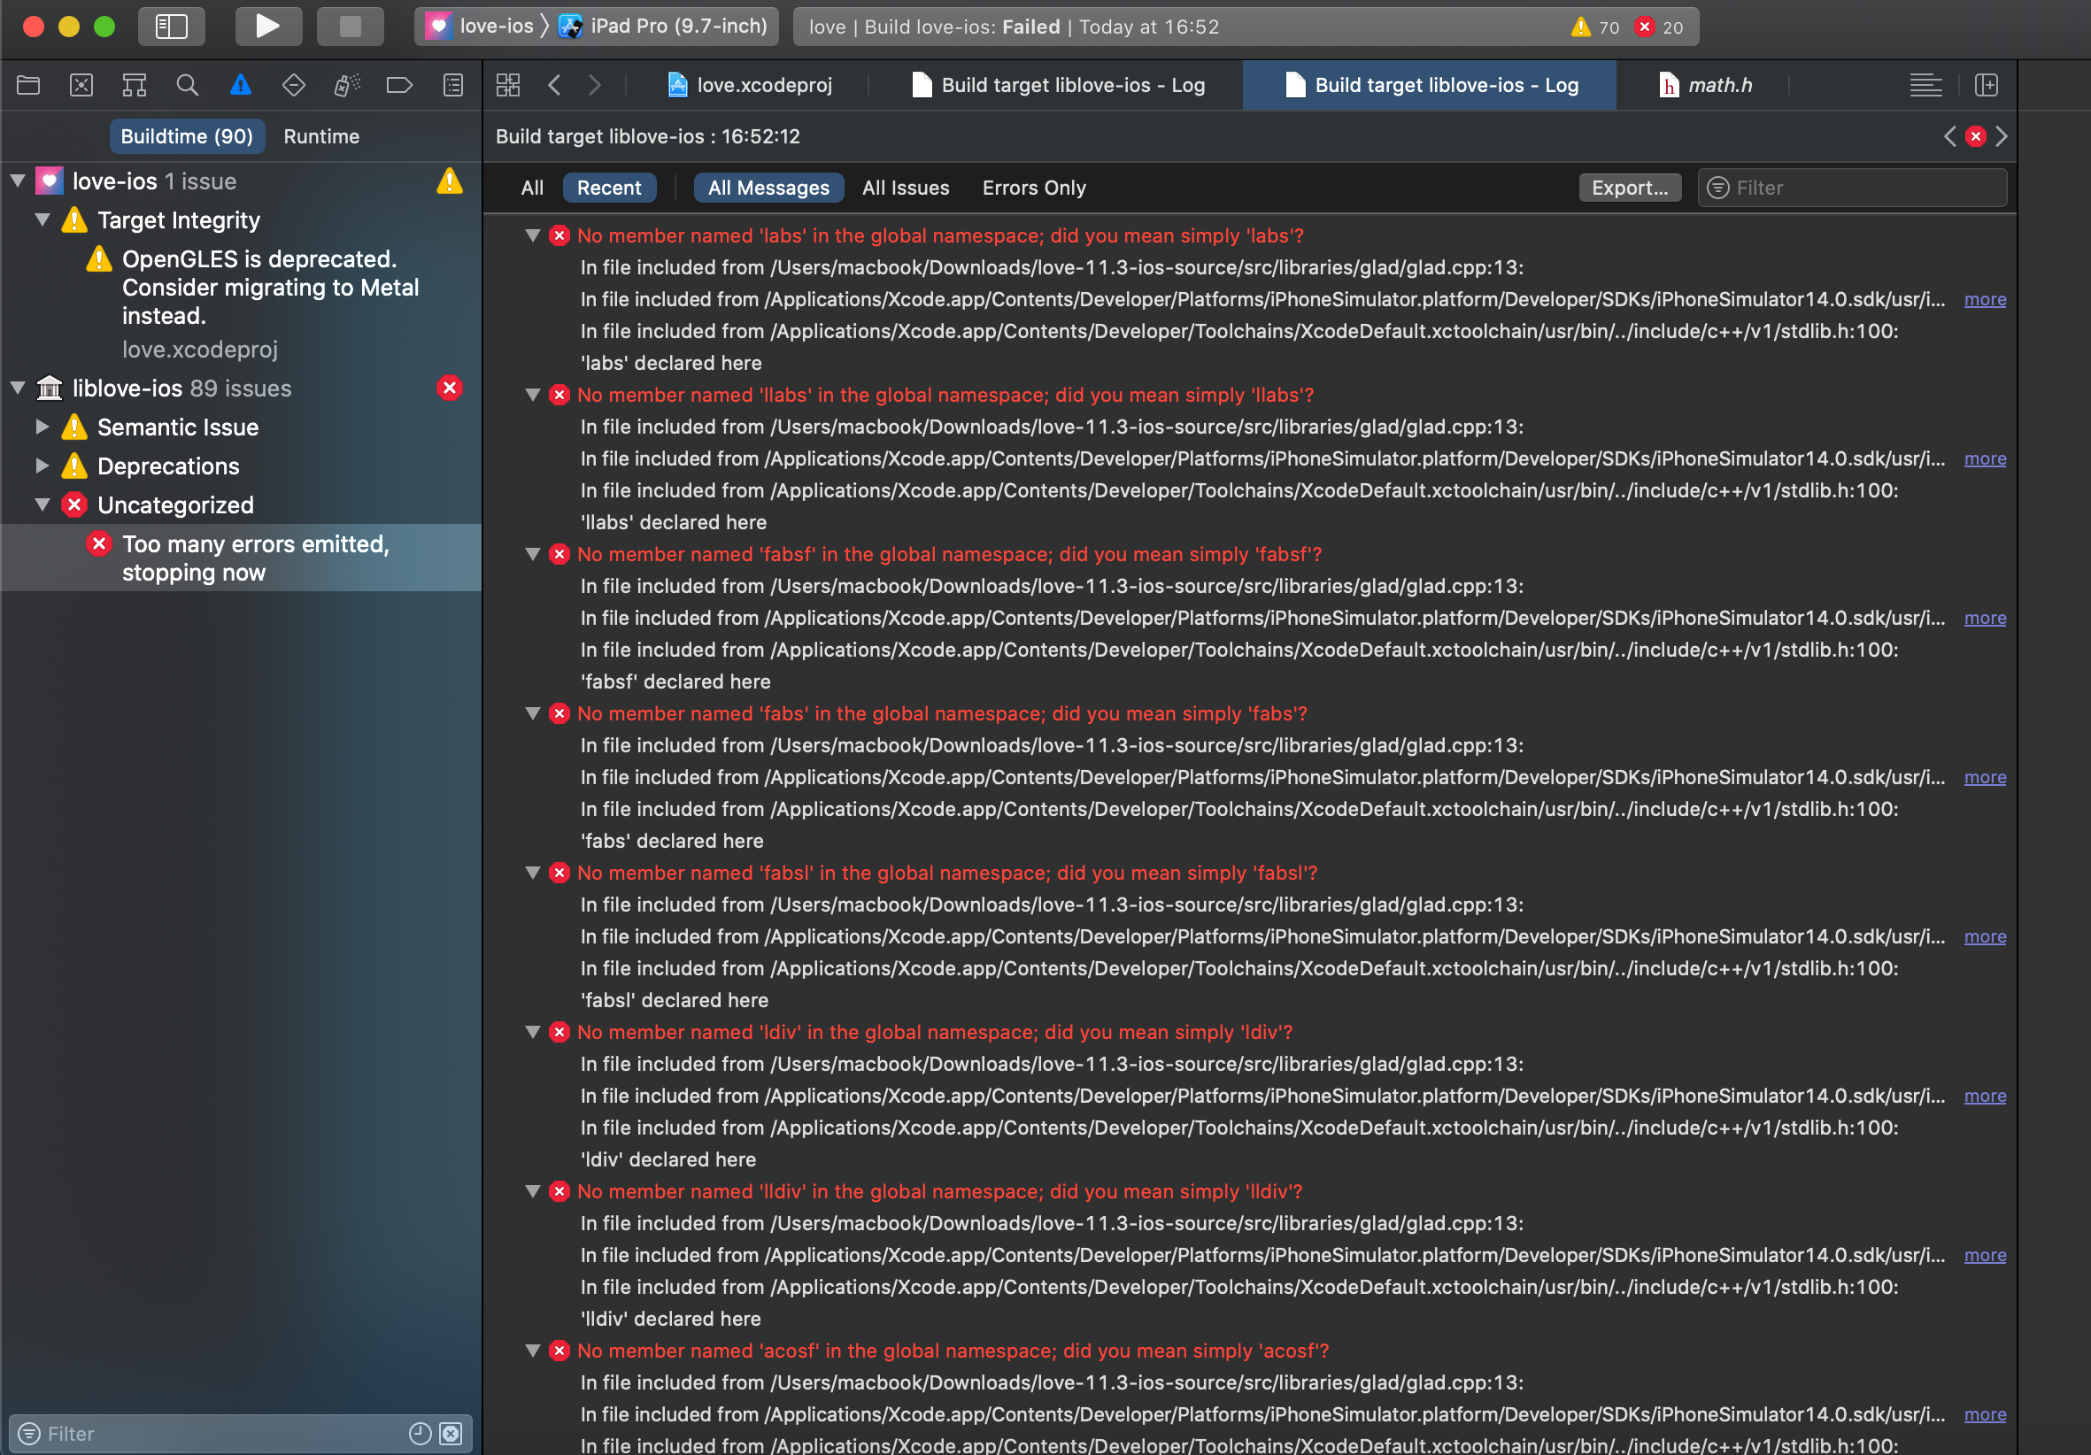
Task: Select the 'acosf' error message
Action: point(953,1351)
